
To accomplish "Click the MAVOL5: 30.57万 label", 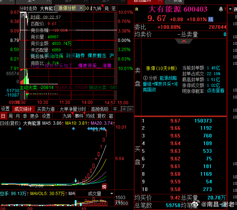I will point(49,194).
